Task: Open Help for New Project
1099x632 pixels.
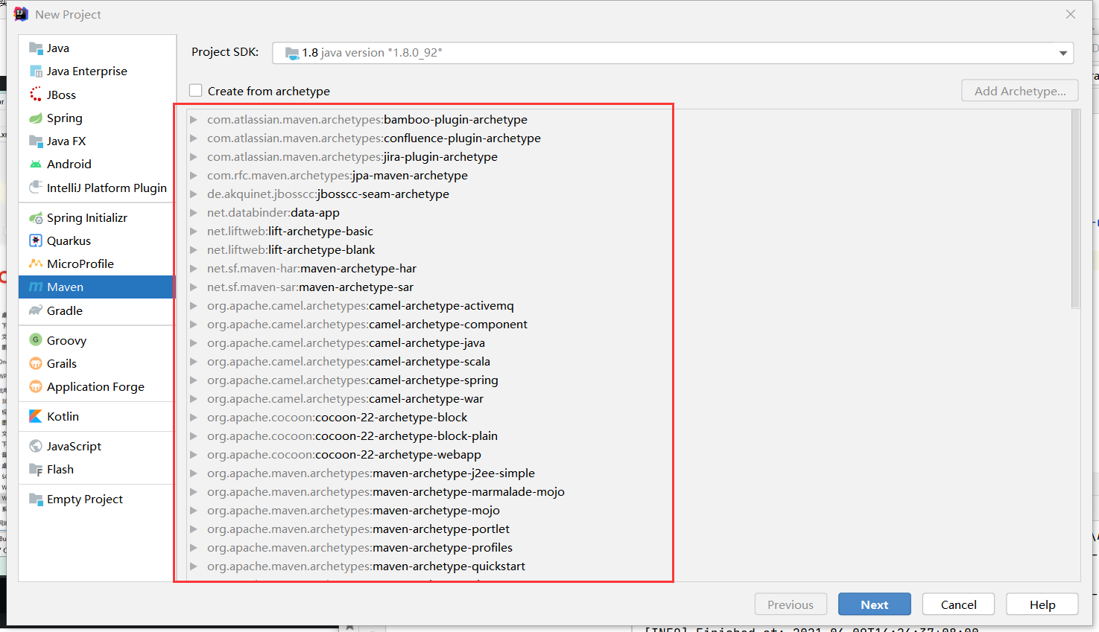Action: click(x=1042, y=604)
